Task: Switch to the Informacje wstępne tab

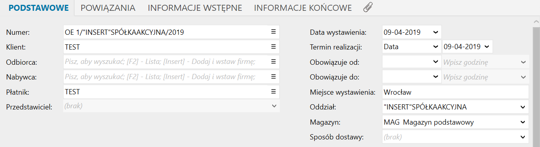Action: coord(195,8)
